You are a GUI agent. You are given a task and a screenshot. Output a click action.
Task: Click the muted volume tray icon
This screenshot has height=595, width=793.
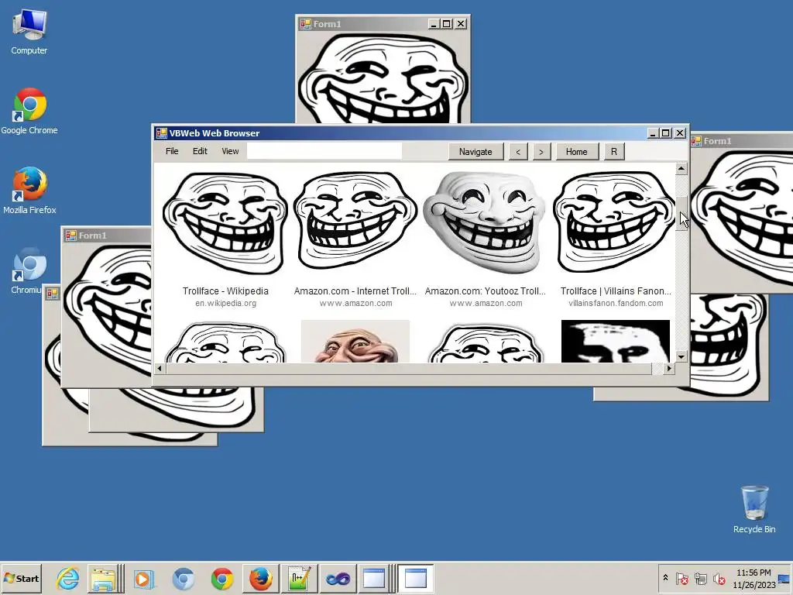pyautogui.click(x=719, y=578)
